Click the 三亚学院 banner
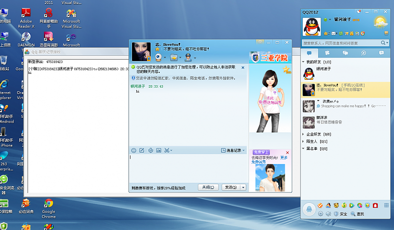The height and width of the screenshot is (230, 394). [270, 58]
